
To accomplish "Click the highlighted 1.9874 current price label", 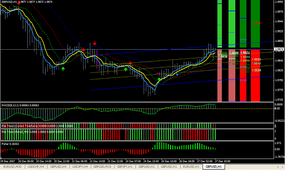I will 279,49.
